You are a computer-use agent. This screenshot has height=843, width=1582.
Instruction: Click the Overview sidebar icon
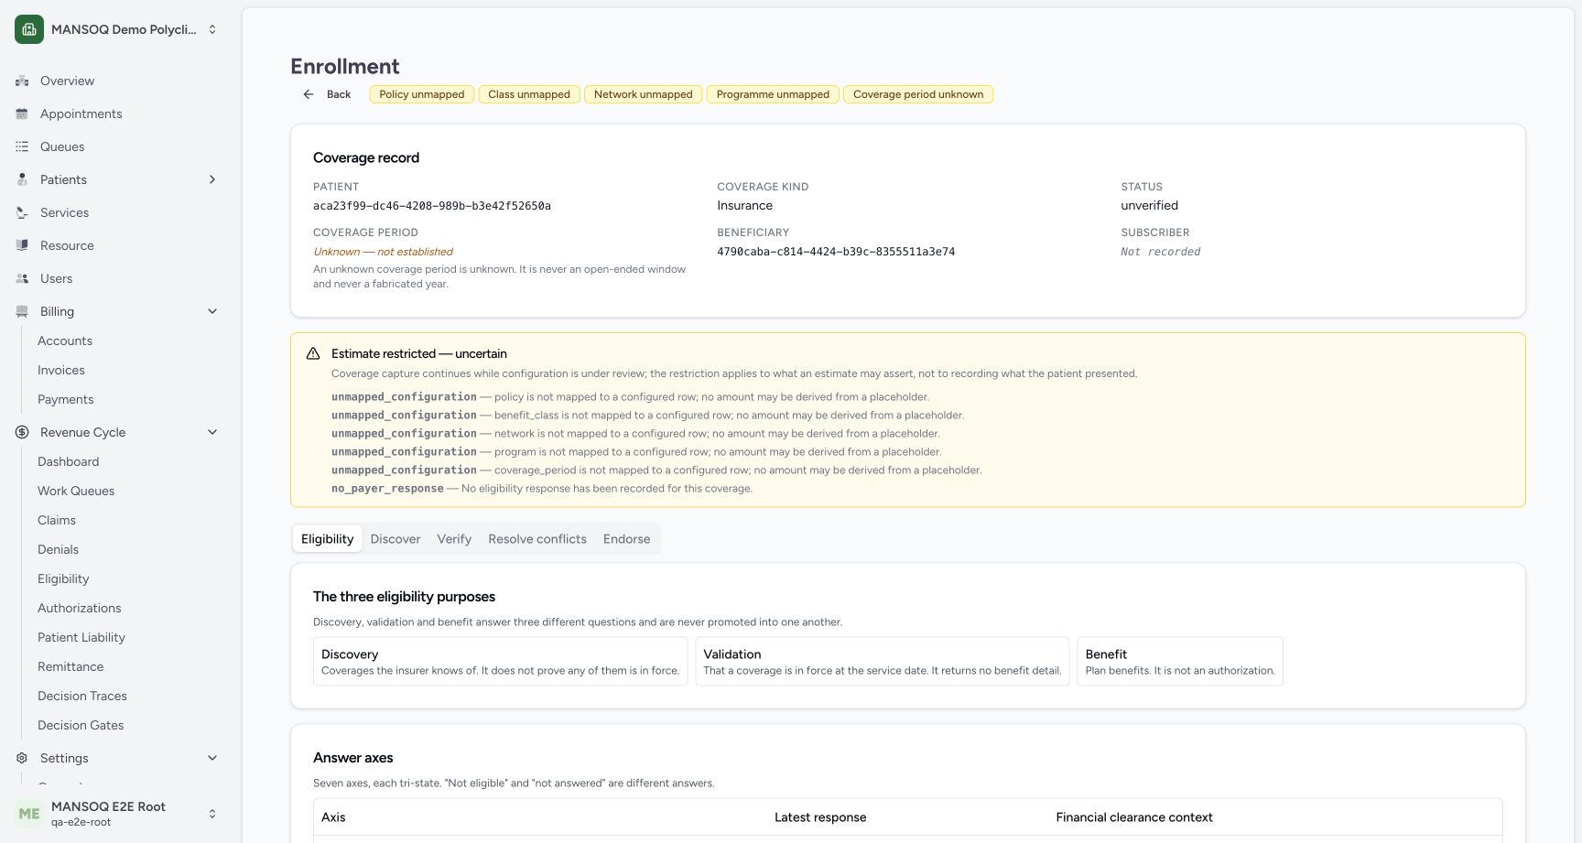(22, 81)
